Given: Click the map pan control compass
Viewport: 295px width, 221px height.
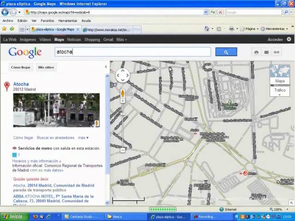Looking at the screenshot, I should pyautogui.click(x=123, y=76).
